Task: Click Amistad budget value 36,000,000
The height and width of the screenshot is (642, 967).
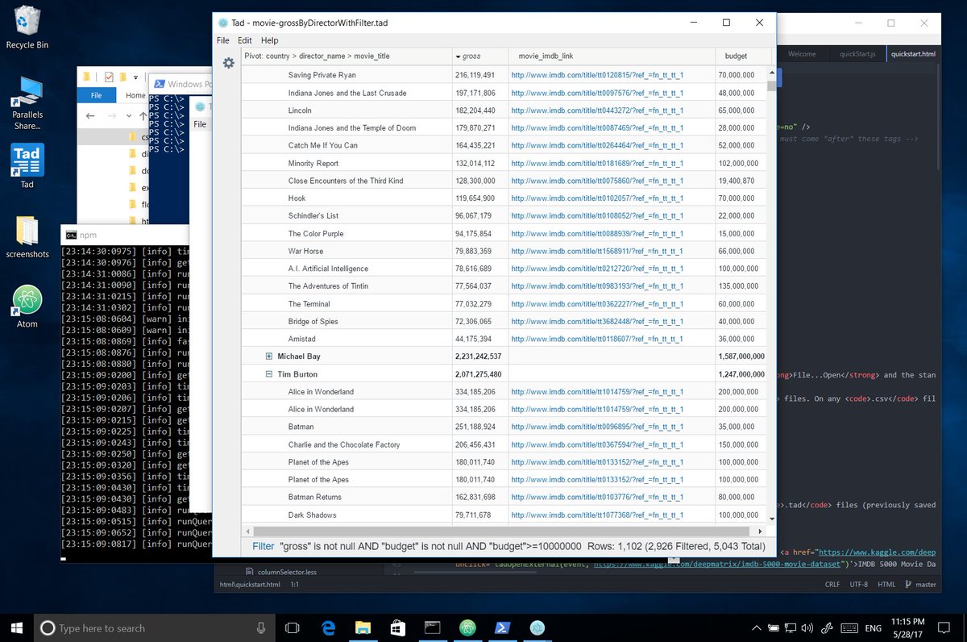Action: point(736,339)
